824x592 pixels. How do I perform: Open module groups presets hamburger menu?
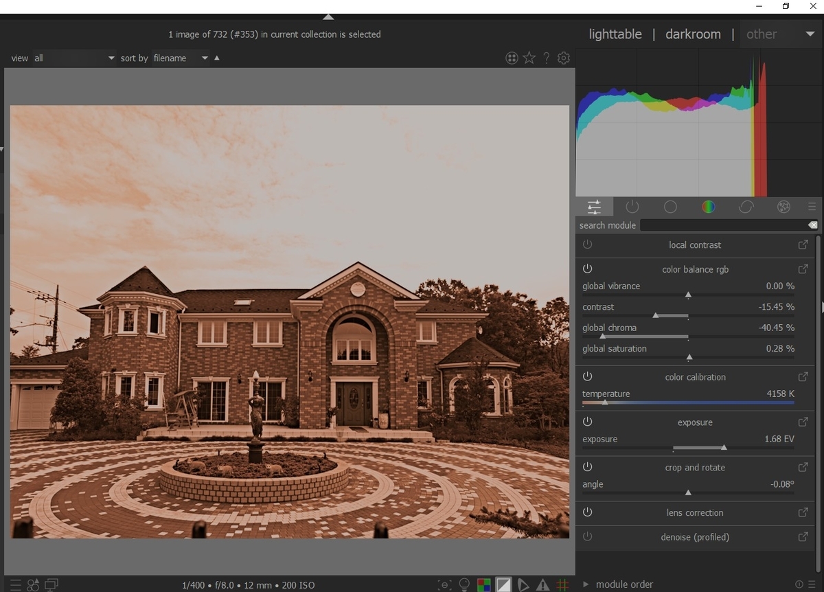[812, 207]
